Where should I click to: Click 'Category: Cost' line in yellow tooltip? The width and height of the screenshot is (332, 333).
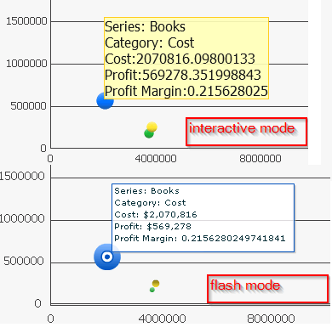point(150,42)
